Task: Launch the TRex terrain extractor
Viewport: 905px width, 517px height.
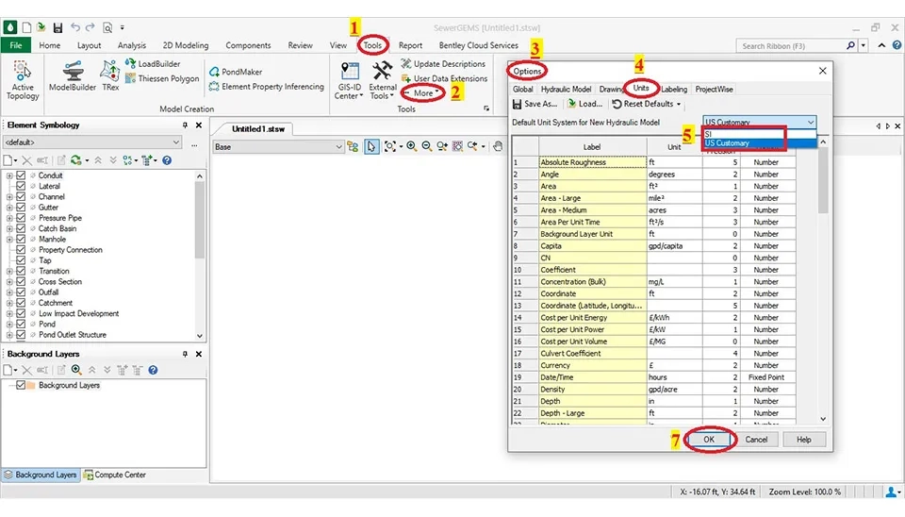Action: 110,75
